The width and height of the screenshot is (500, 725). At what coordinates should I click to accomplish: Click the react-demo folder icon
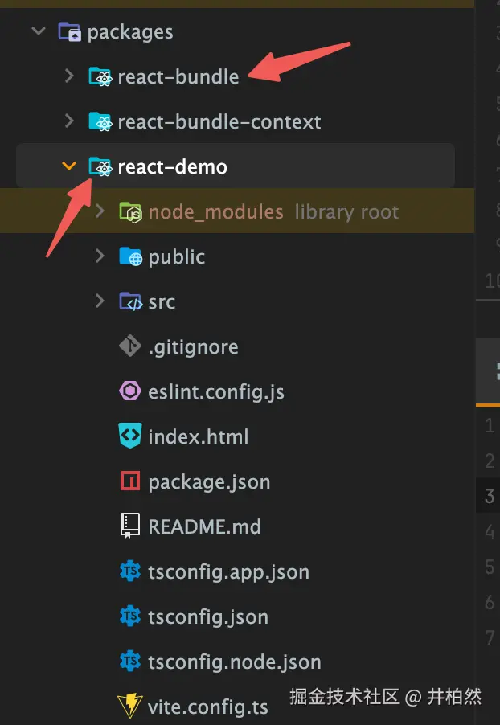click(100, 167)
